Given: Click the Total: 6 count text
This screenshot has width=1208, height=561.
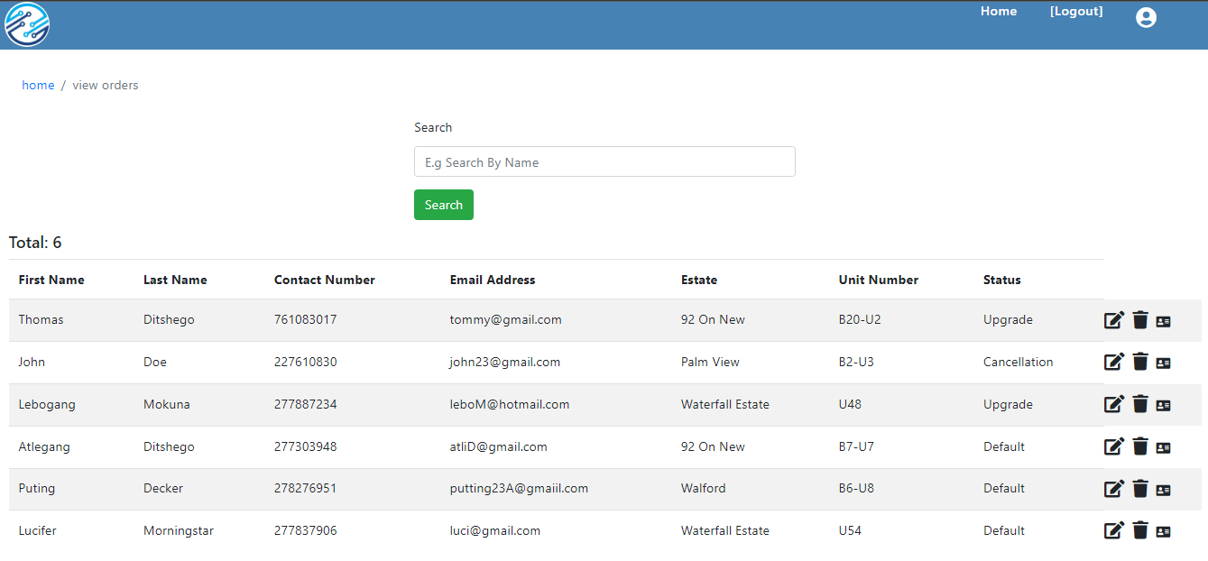Looking at the screenshot, I should (35, 243).
